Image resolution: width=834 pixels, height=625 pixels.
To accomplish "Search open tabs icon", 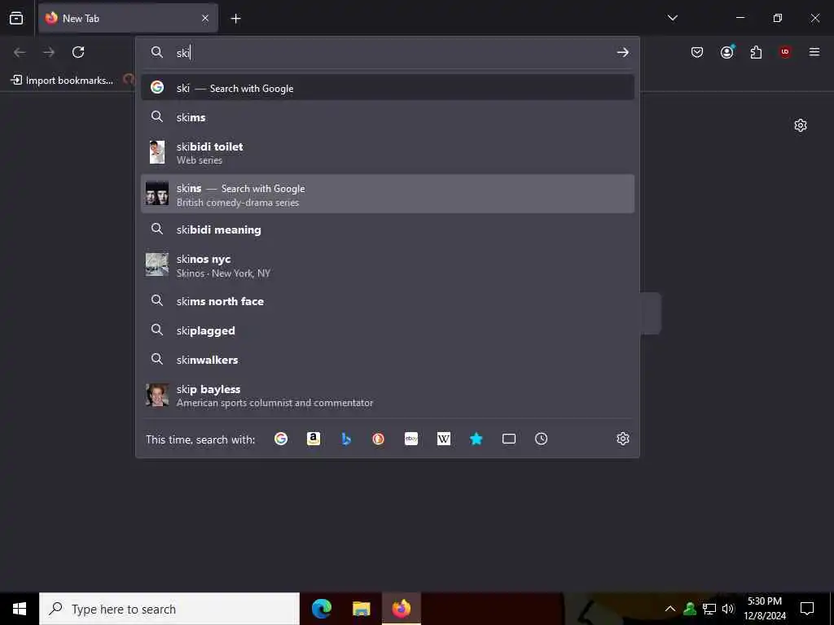I will point(508,439).
